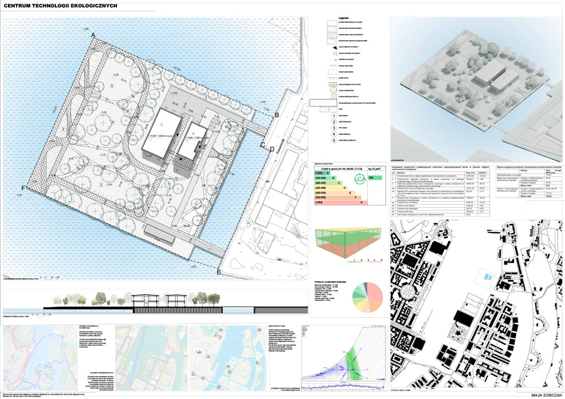The height and width of the screenshot is (399, 565).
Task: Click corner marker A on site plan
Action: click(93, 35)
